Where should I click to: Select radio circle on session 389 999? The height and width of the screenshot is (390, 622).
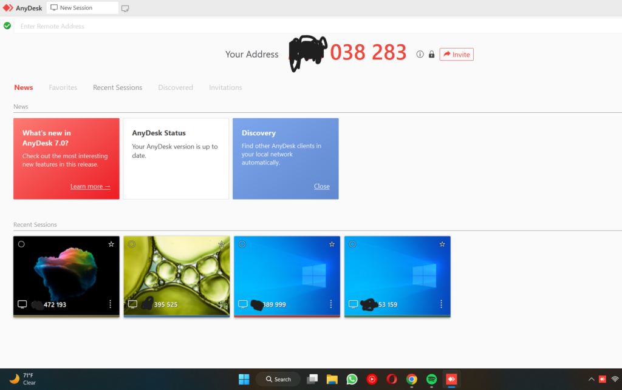(x=242, y=244)
